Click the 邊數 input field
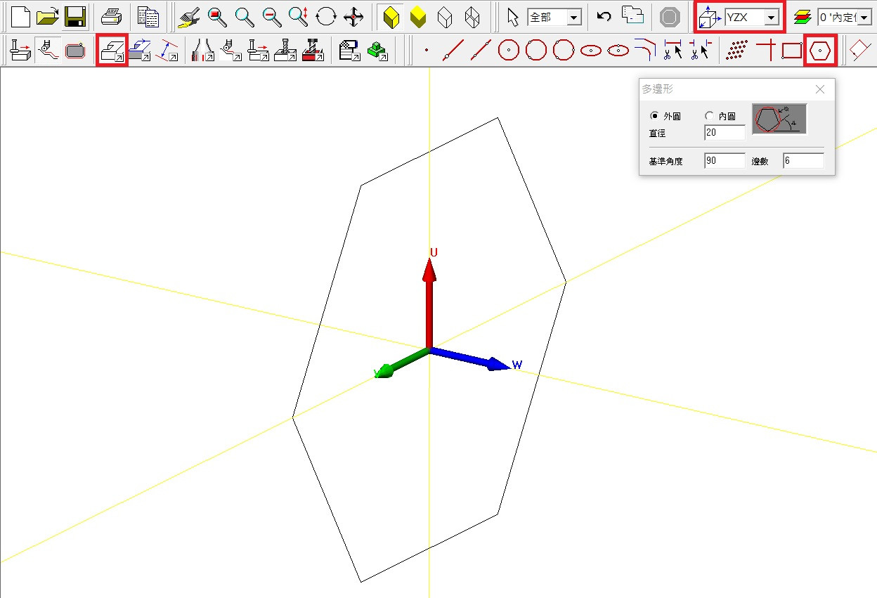Screen dimensions: 877x598 [803, 161]
